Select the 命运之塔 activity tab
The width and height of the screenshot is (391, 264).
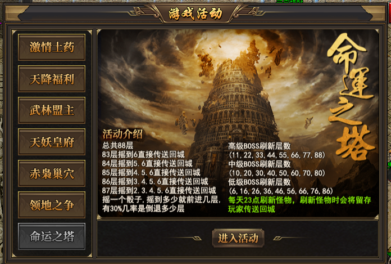coord(52,236)
